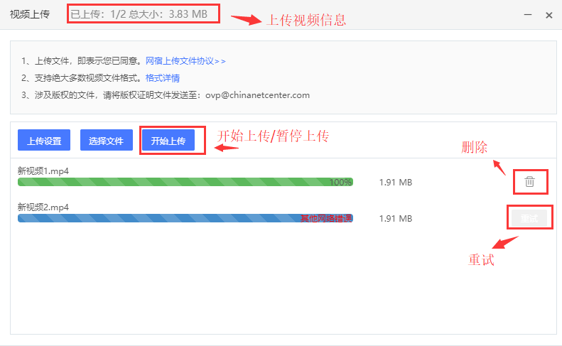Minimize the 视频上传 window

(528, 15)
